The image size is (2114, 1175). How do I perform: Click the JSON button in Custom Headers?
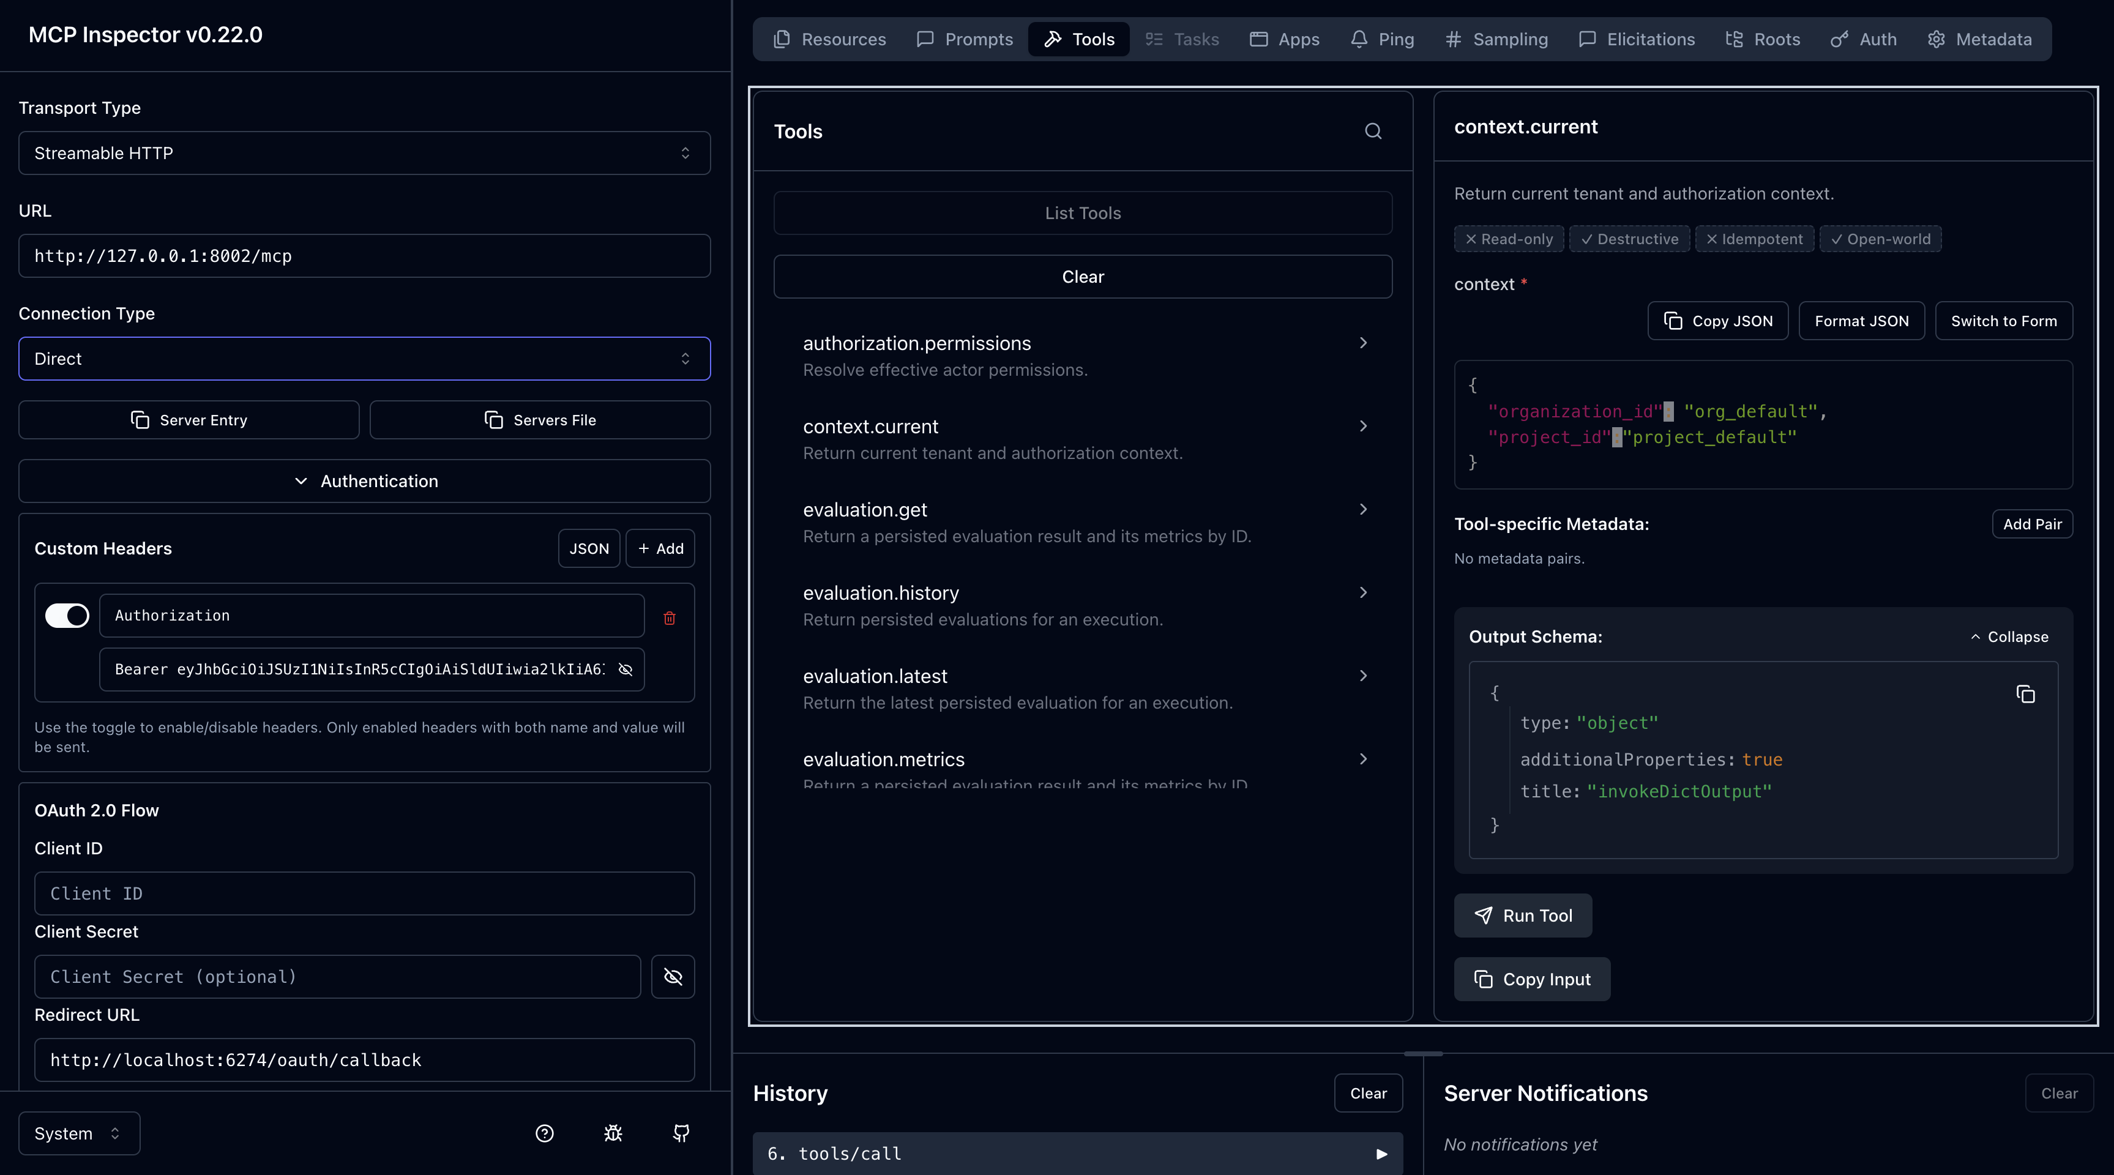click(589, 548)
